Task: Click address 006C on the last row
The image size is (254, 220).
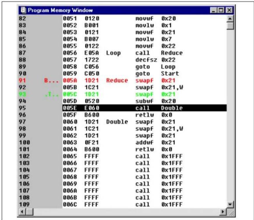Action: click(x=70, y=205)
